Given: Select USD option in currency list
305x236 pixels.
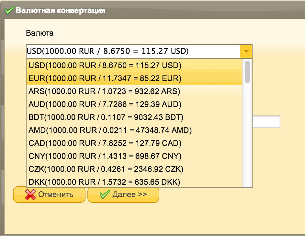Looking at the screenshot, I should point(105,65).
